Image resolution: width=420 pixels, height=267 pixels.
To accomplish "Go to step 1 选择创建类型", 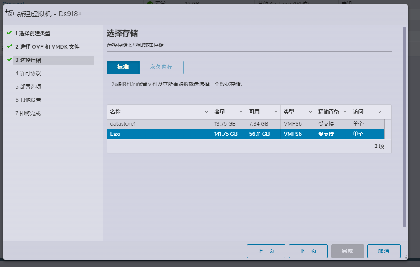I will tap(35, 33).
